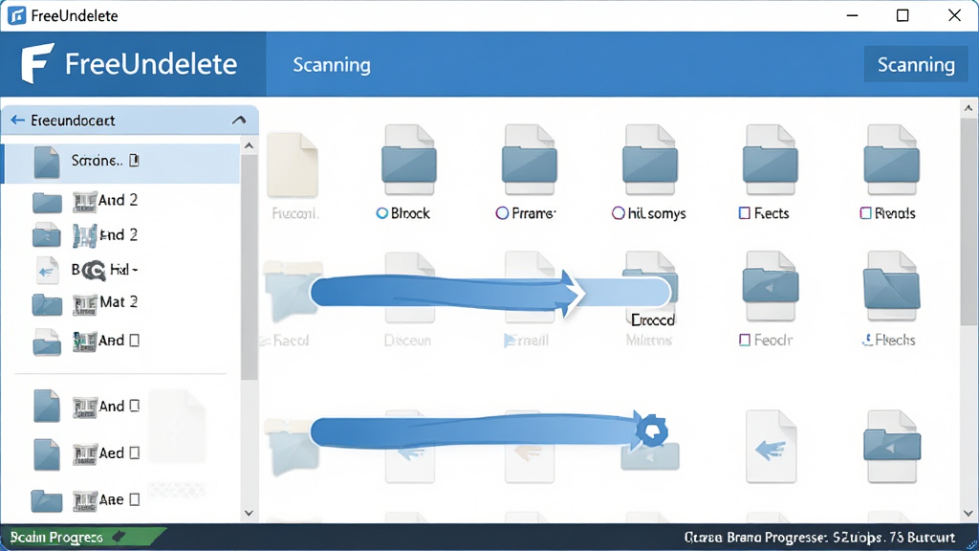The width and height of the screenshot is (979, 551).
Task: Check the Fects checkbox
Action: coord(744,213)
